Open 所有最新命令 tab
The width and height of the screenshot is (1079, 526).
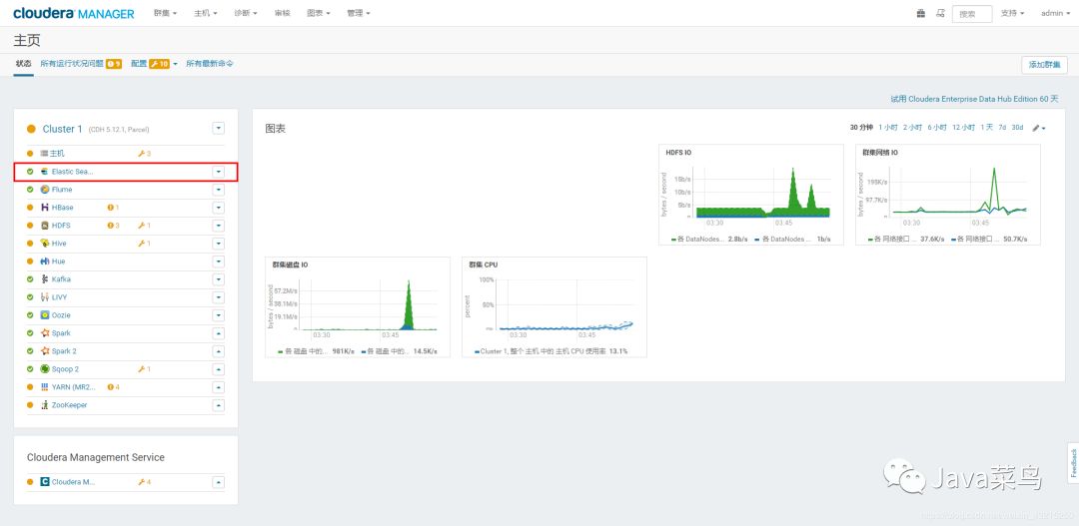[x=210, y=63]
